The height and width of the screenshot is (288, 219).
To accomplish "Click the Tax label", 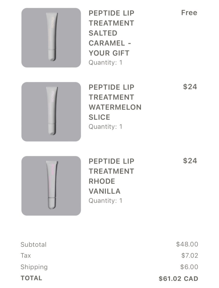I will click(26, 256).
